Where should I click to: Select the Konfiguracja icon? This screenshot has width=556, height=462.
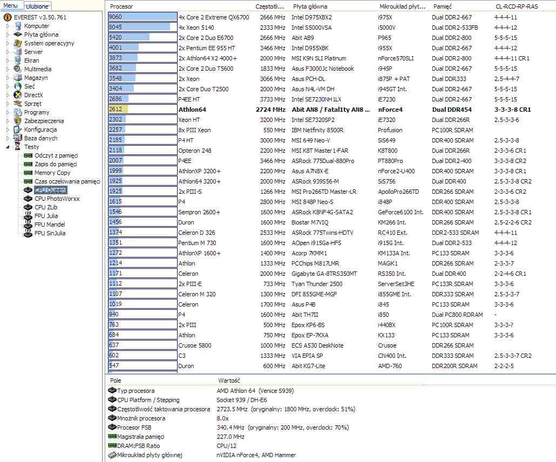pos(18,130)
